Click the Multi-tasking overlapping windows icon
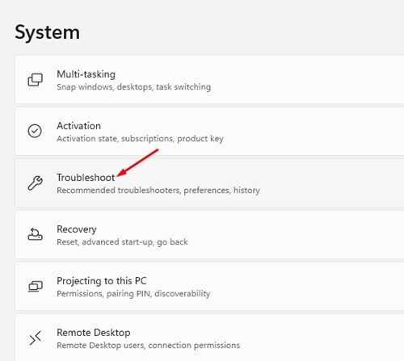Image resolution: width=404 pixels, height=361 pixels. point(36,80)
